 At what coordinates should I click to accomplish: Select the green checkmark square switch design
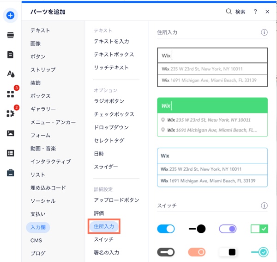click(x=259, y=229)
